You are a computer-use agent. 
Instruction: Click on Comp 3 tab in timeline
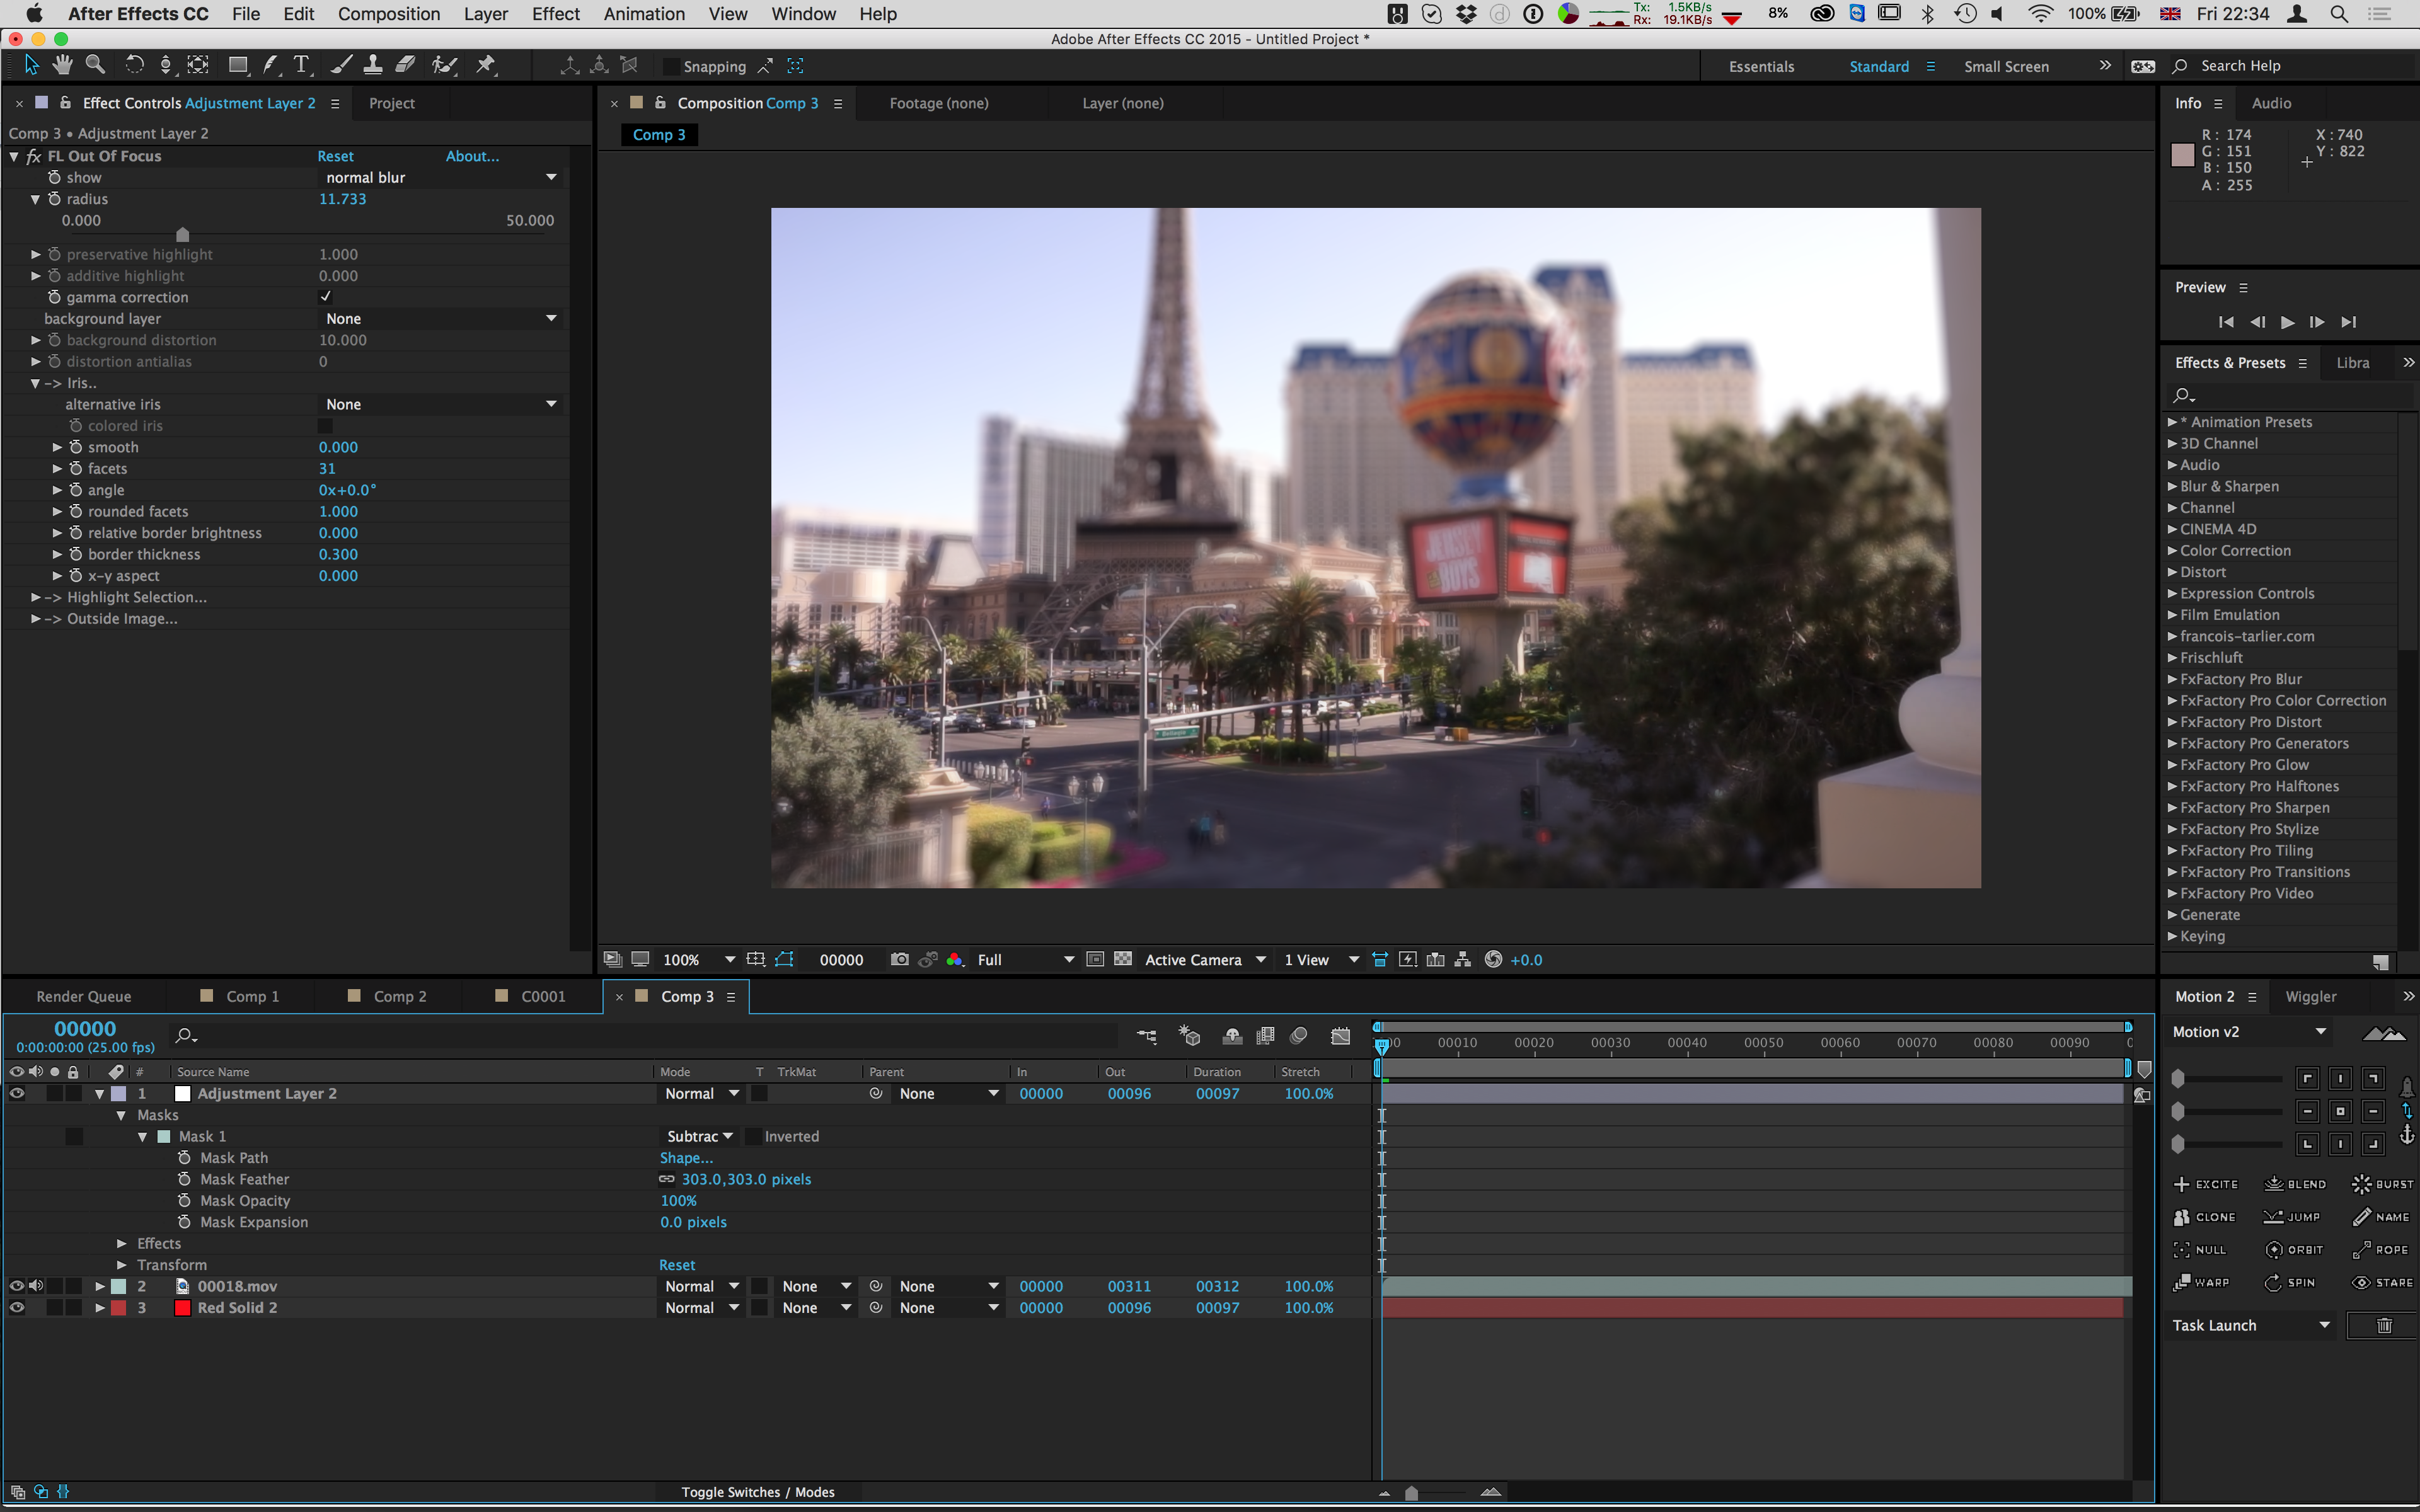coord(686,995)
